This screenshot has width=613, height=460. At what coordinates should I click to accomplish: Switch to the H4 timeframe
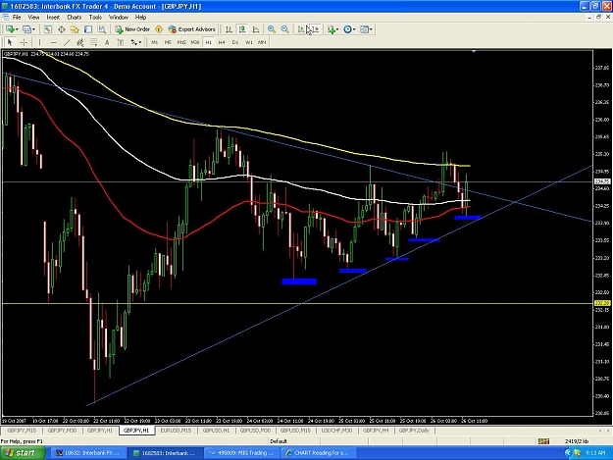[x=222, y=42]
